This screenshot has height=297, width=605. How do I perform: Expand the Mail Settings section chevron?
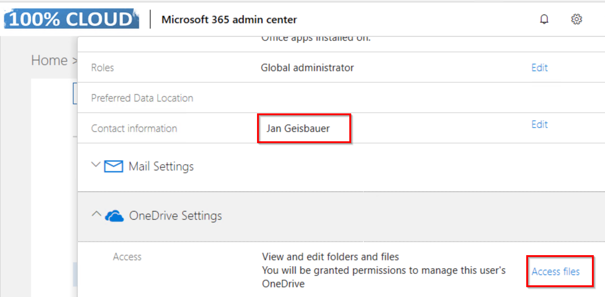[95, 165]
